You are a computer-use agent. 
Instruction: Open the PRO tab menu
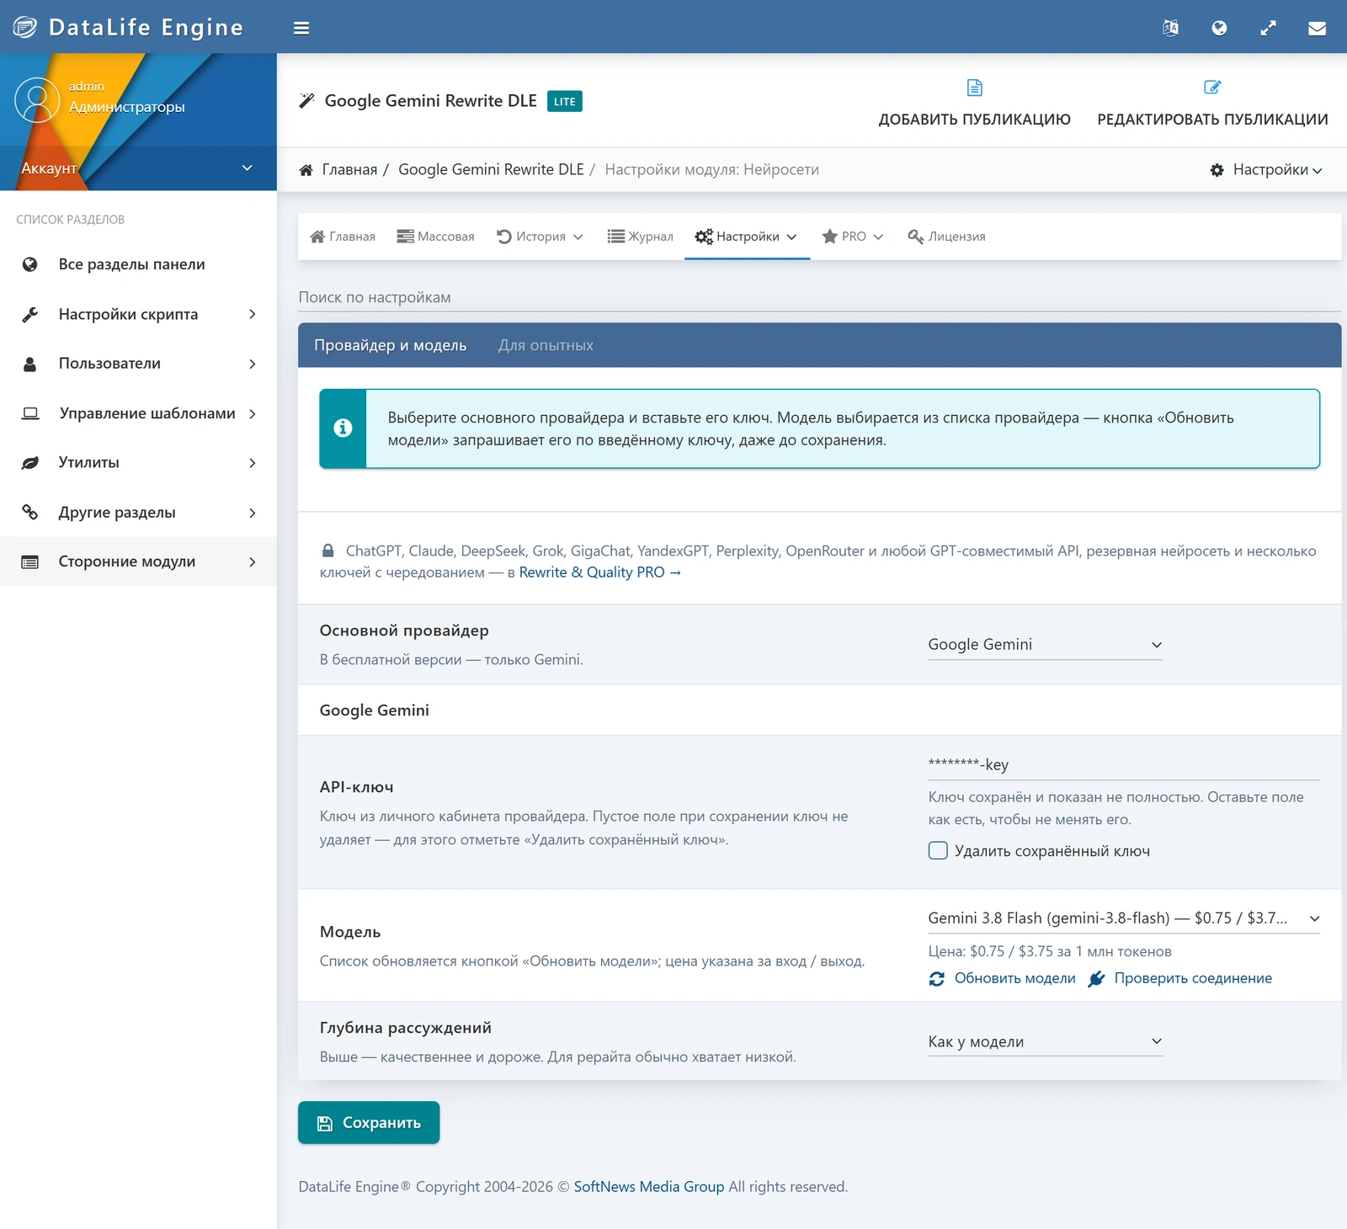coord(852,237)
